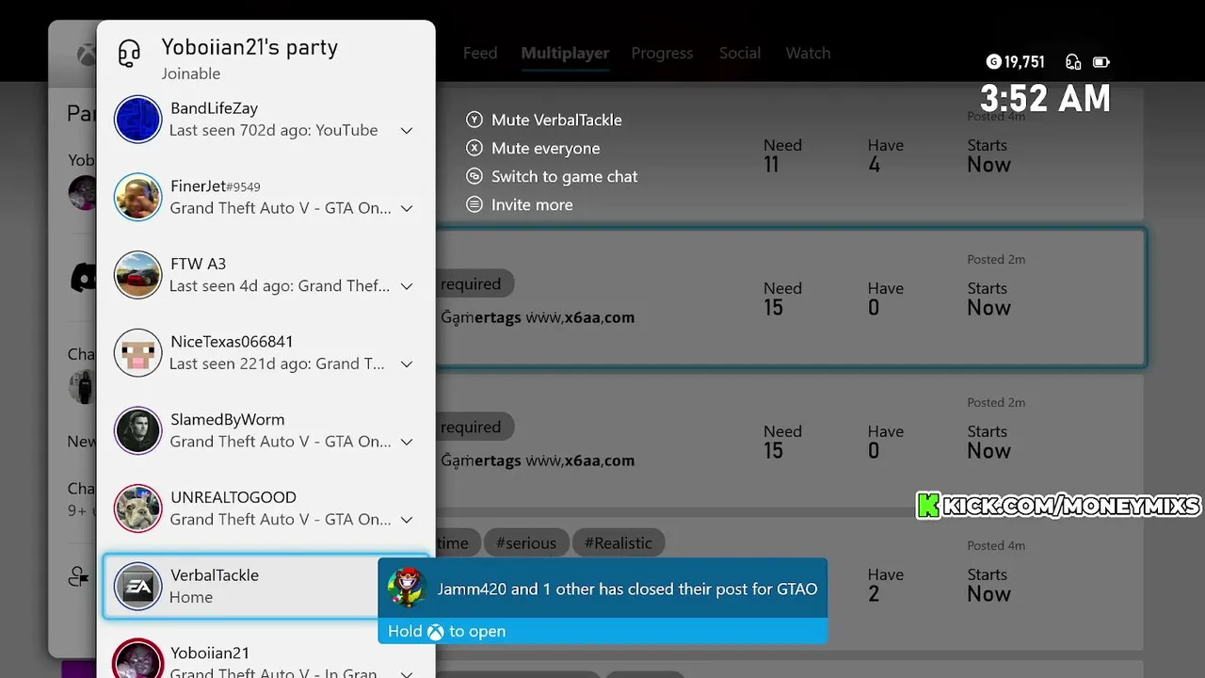1205x678 pixels.
Task: Select Switch to game chat
Action: coord(552,176)
